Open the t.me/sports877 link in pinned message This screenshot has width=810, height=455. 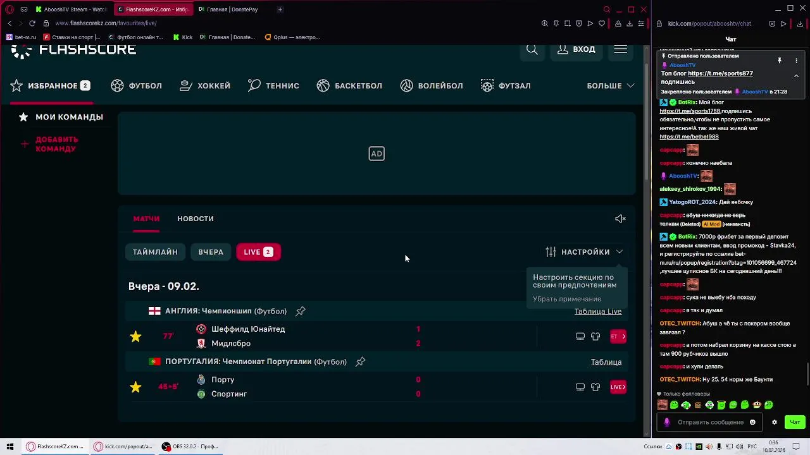tap(720, 73)
